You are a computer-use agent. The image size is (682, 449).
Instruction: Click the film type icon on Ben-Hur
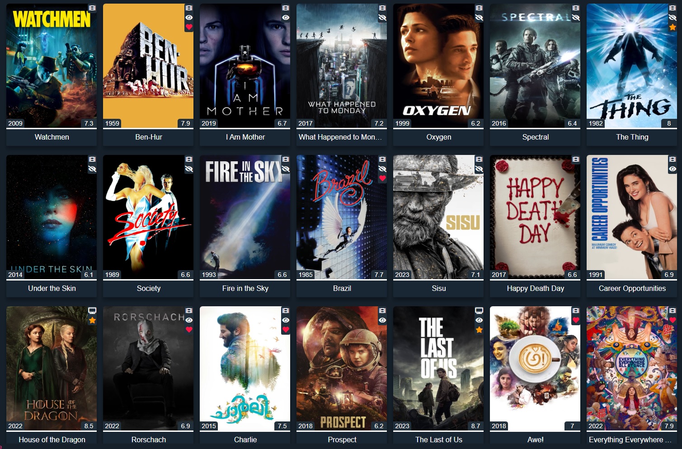[189, 8]
